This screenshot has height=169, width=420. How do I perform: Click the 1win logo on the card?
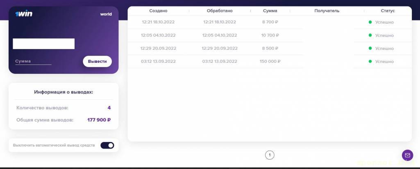[x=24, y=14]
